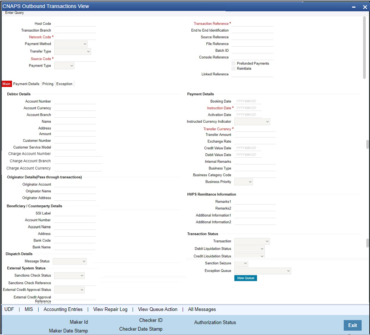
Task: Open View Queue Action
Action: click(157, 309)
